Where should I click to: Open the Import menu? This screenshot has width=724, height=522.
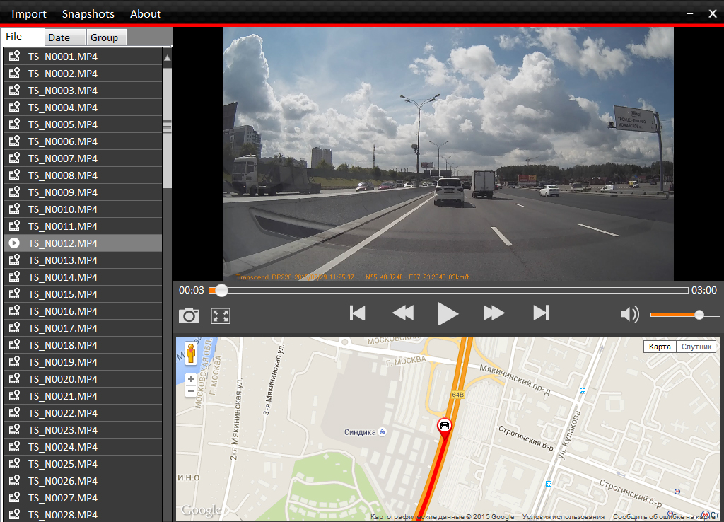pyautogui.click(x=28, y=14)
